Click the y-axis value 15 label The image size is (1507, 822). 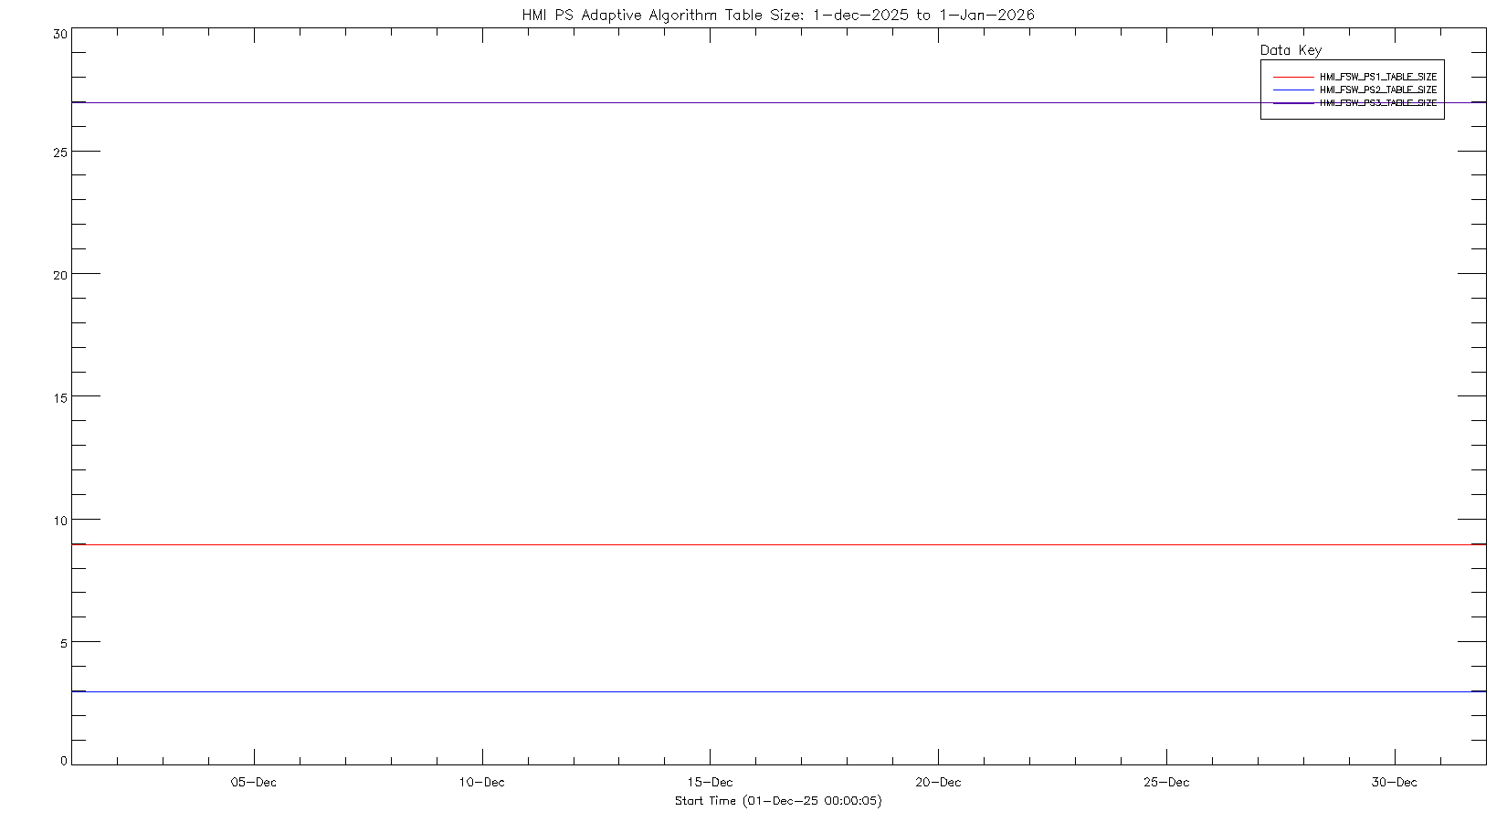pos(60,397)
